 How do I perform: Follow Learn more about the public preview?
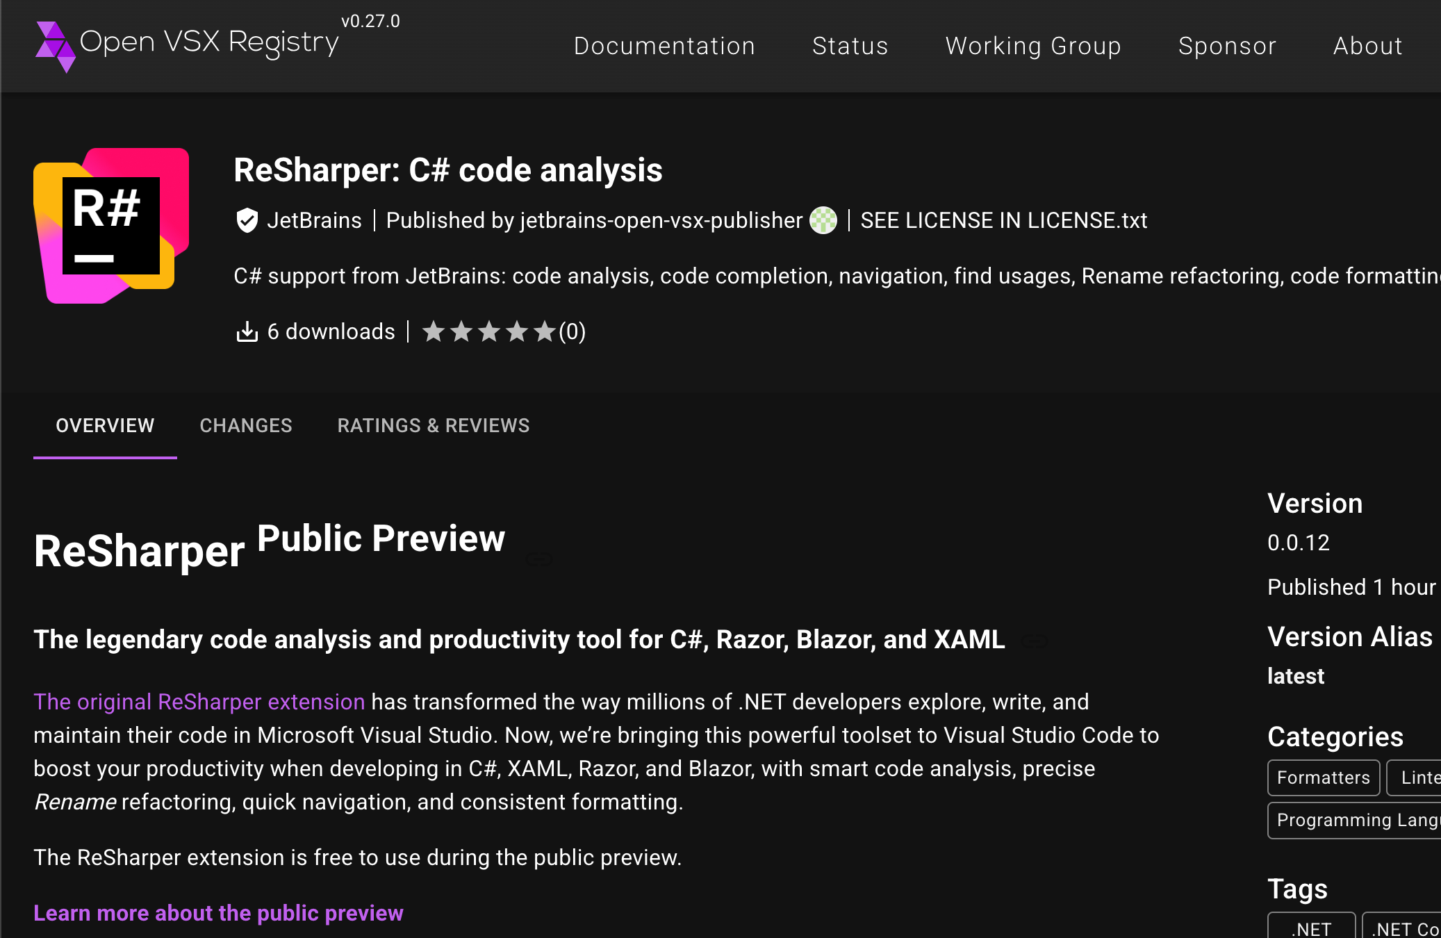pyautogui.click(x=218, y=913)
